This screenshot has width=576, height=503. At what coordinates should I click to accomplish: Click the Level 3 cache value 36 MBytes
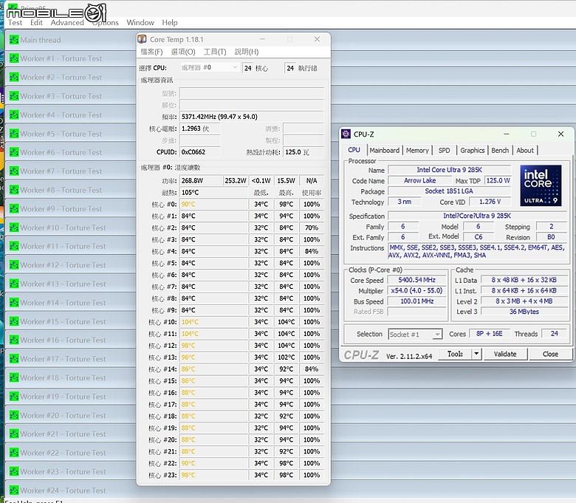[x=524, y=312]
